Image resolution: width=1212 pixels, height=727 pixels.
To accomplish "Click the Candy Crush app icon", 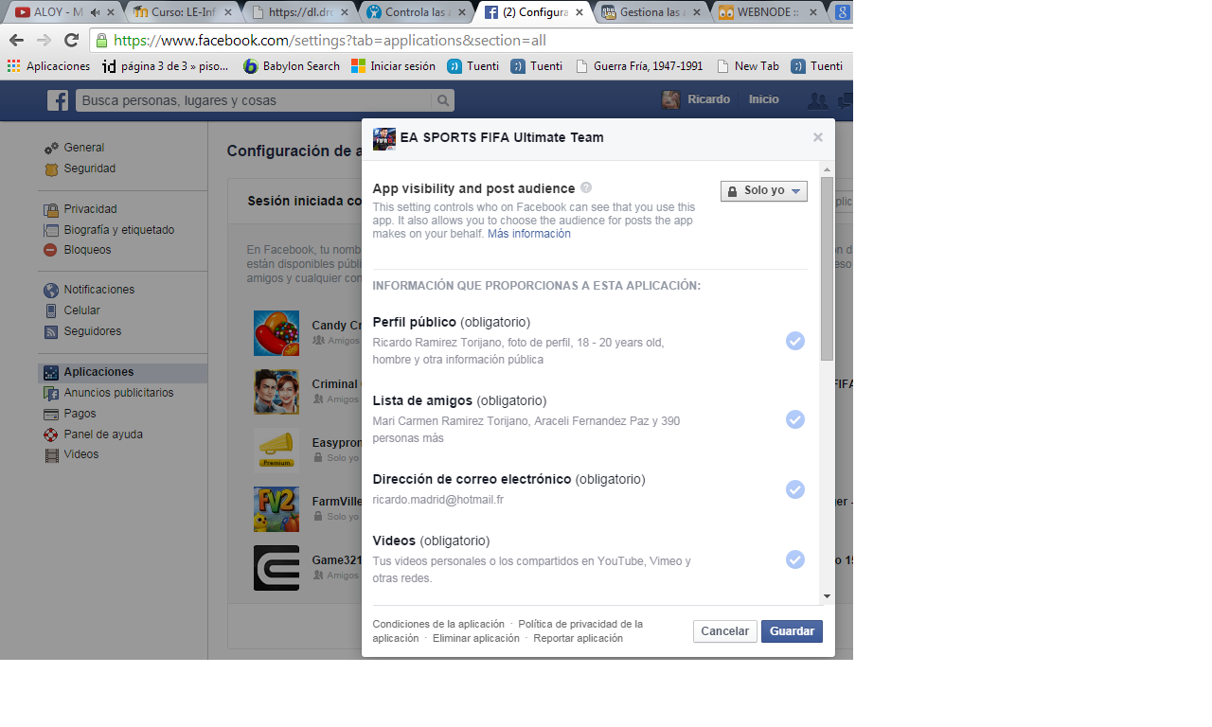I will 276,333.
